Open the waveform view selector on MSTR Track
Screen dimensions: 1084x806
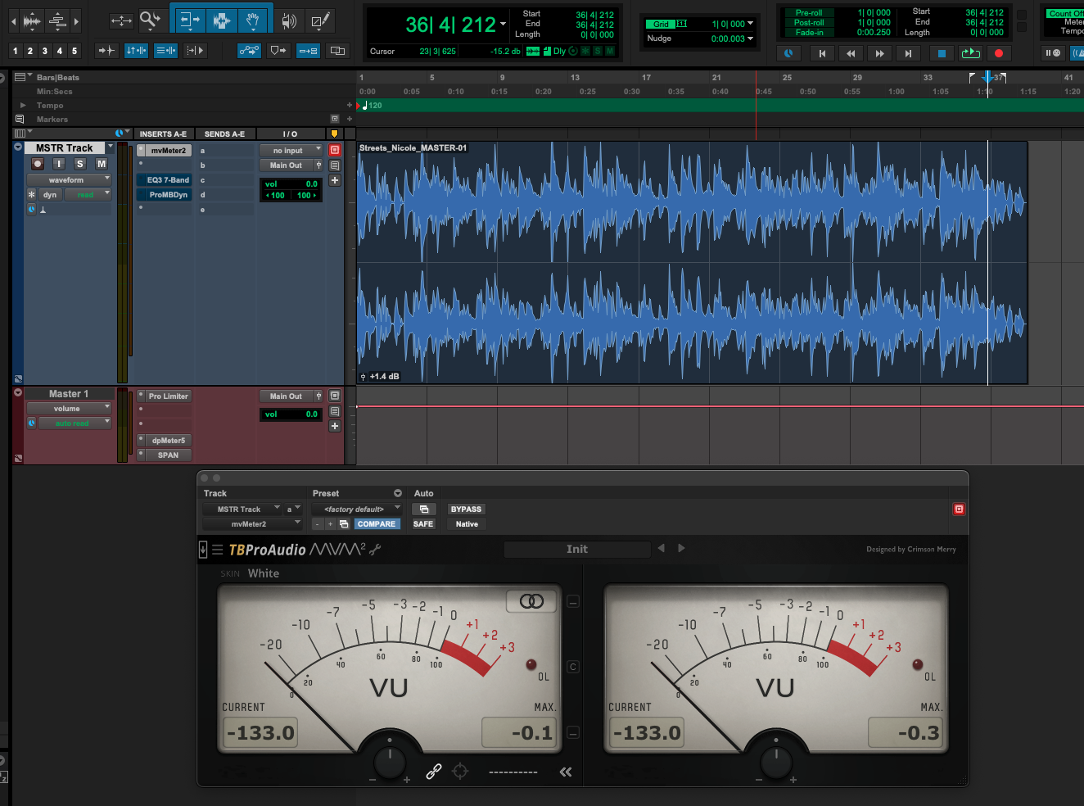click(x=69, y=179)
